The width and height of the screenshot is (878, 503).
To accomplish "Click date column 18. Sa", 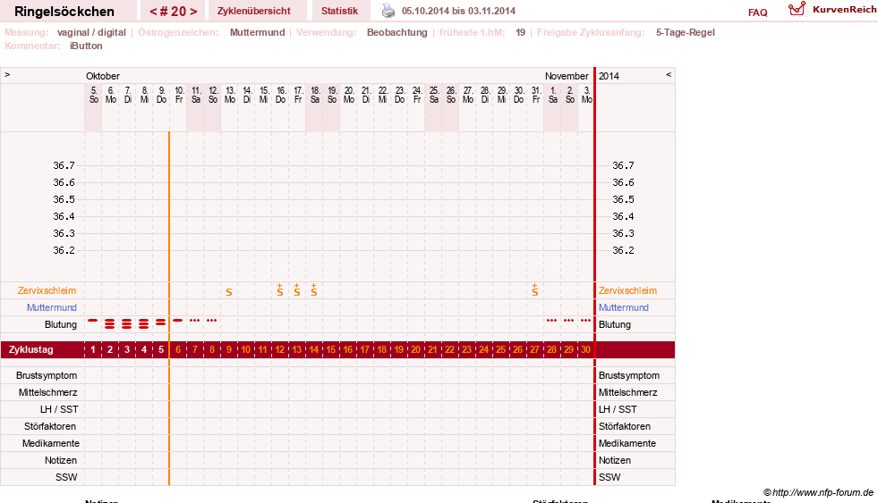I will coord(315,95).
